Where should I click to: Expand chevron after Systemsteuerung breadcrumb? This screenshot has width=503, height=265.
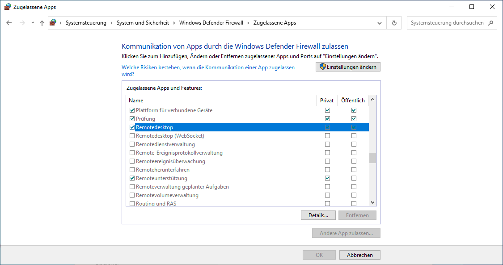coord(112,23)
